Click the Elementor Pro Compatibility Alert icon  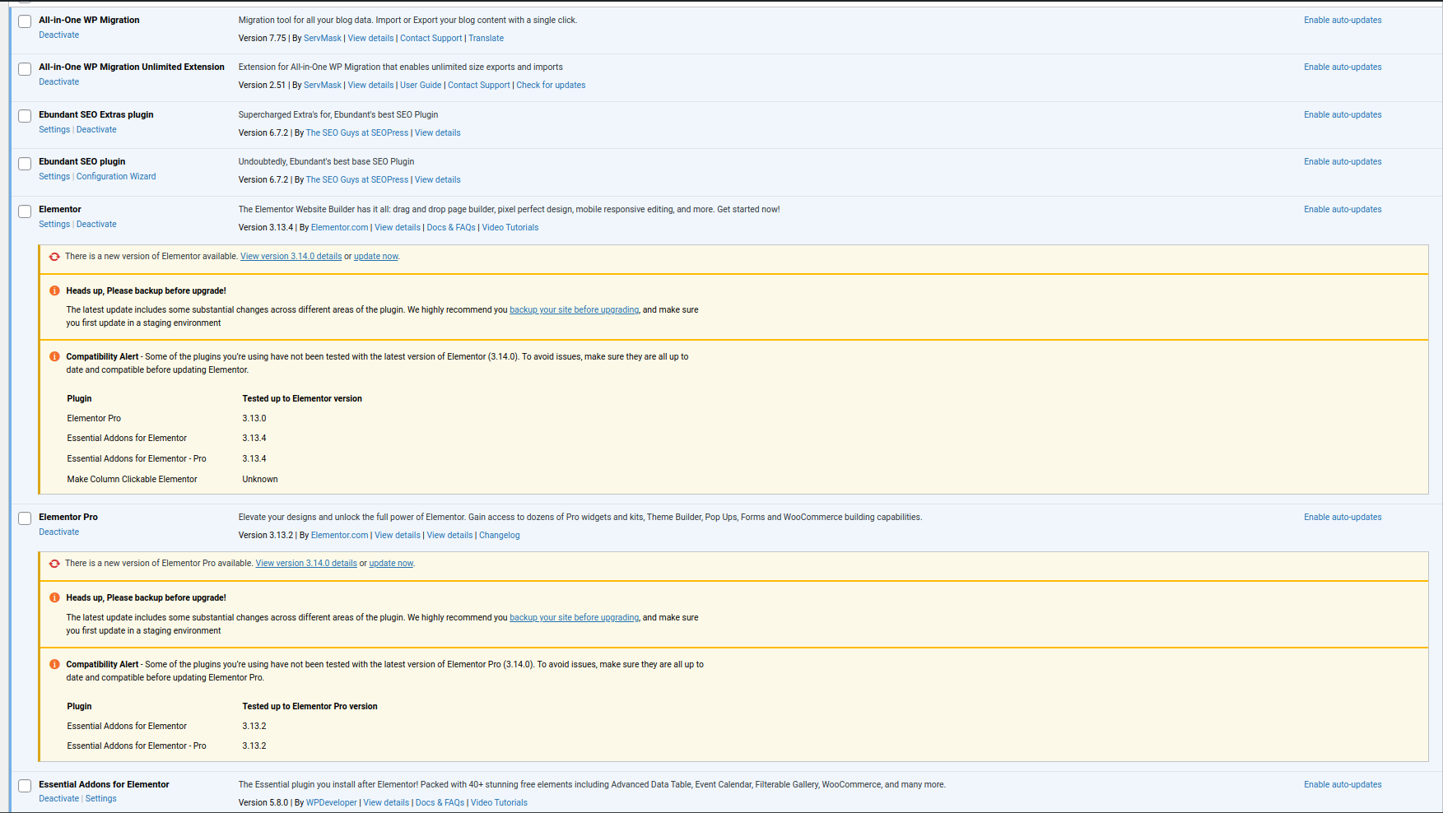[54, 664]
